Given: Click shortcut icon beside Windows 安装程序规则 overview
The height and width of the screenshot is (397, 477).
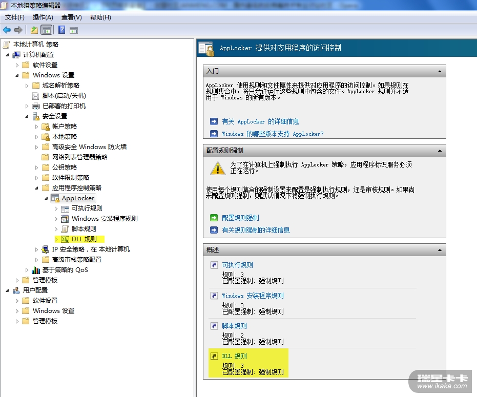Looking at the screenshot, I should [214, 296].
